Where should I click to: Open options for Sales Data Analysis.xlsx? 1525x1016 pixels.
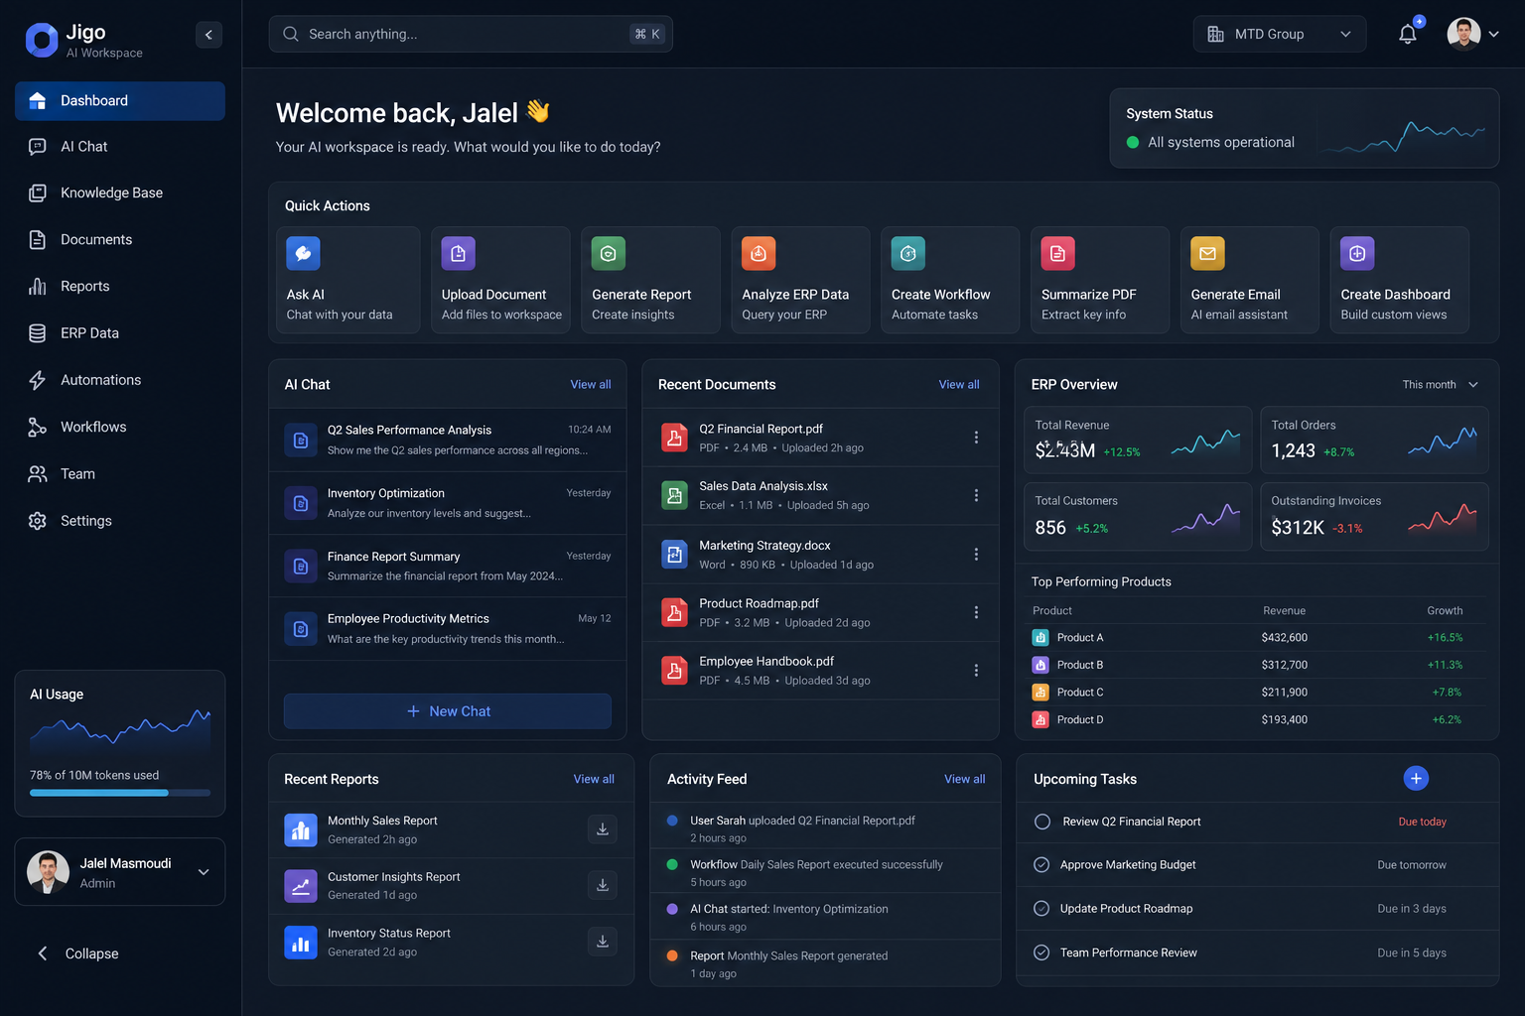pyautogui.click(x=976, y=495)
